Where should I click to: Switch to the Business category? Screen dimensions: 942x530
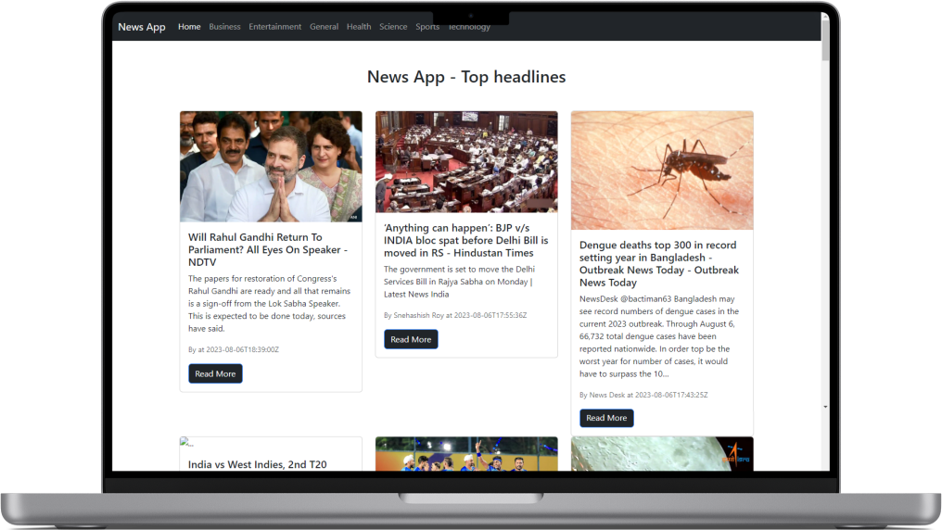[224, 27]
